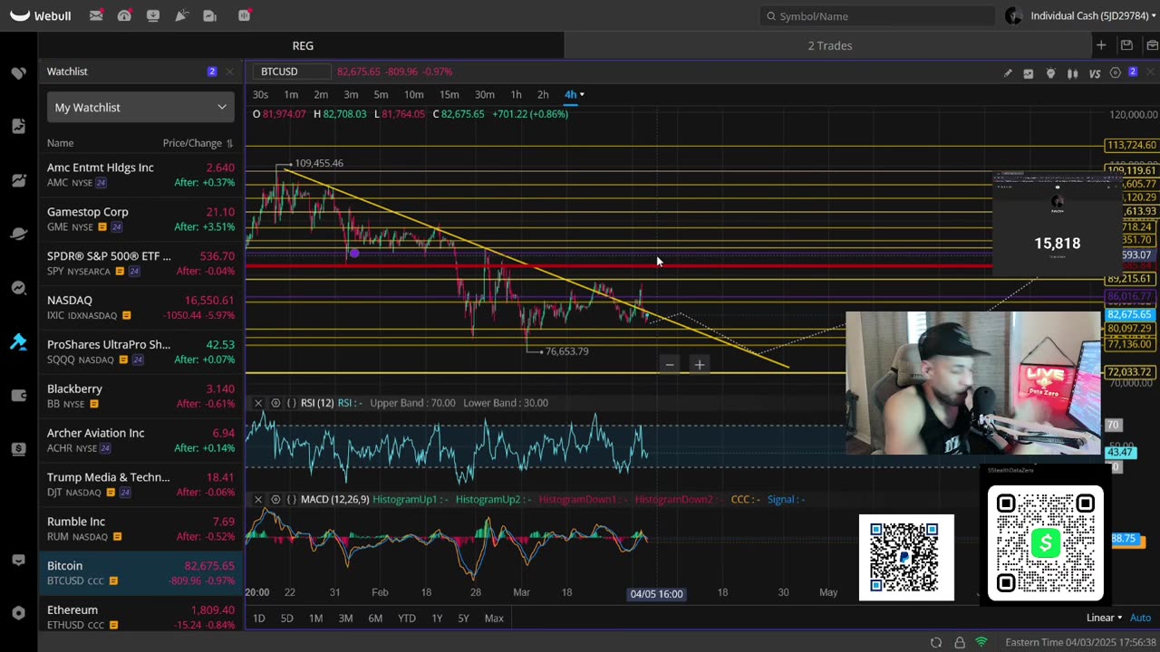Click the download tray icon in top bar
Screen dimensions: 1160x652
coord(153,15)
